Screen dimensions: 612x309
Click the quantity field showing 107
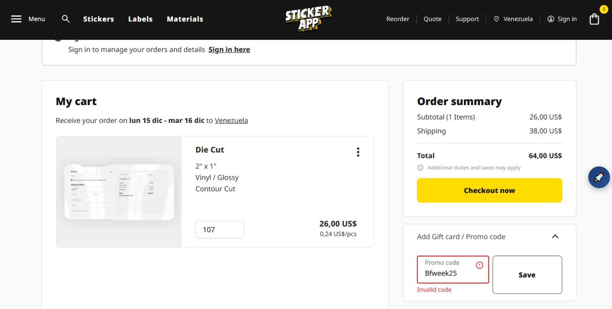tap(220, 229)
